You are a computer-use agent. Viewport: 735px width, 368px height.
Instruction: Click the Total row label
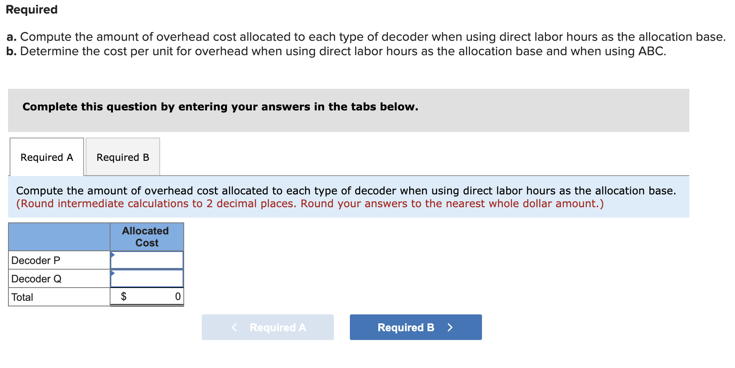tap(22, 296)
